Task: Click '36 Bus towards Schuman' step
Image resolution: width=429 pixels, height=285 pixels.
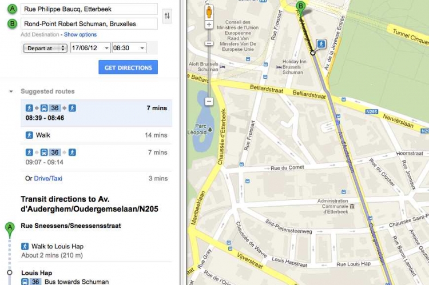Action: point(65,282)
